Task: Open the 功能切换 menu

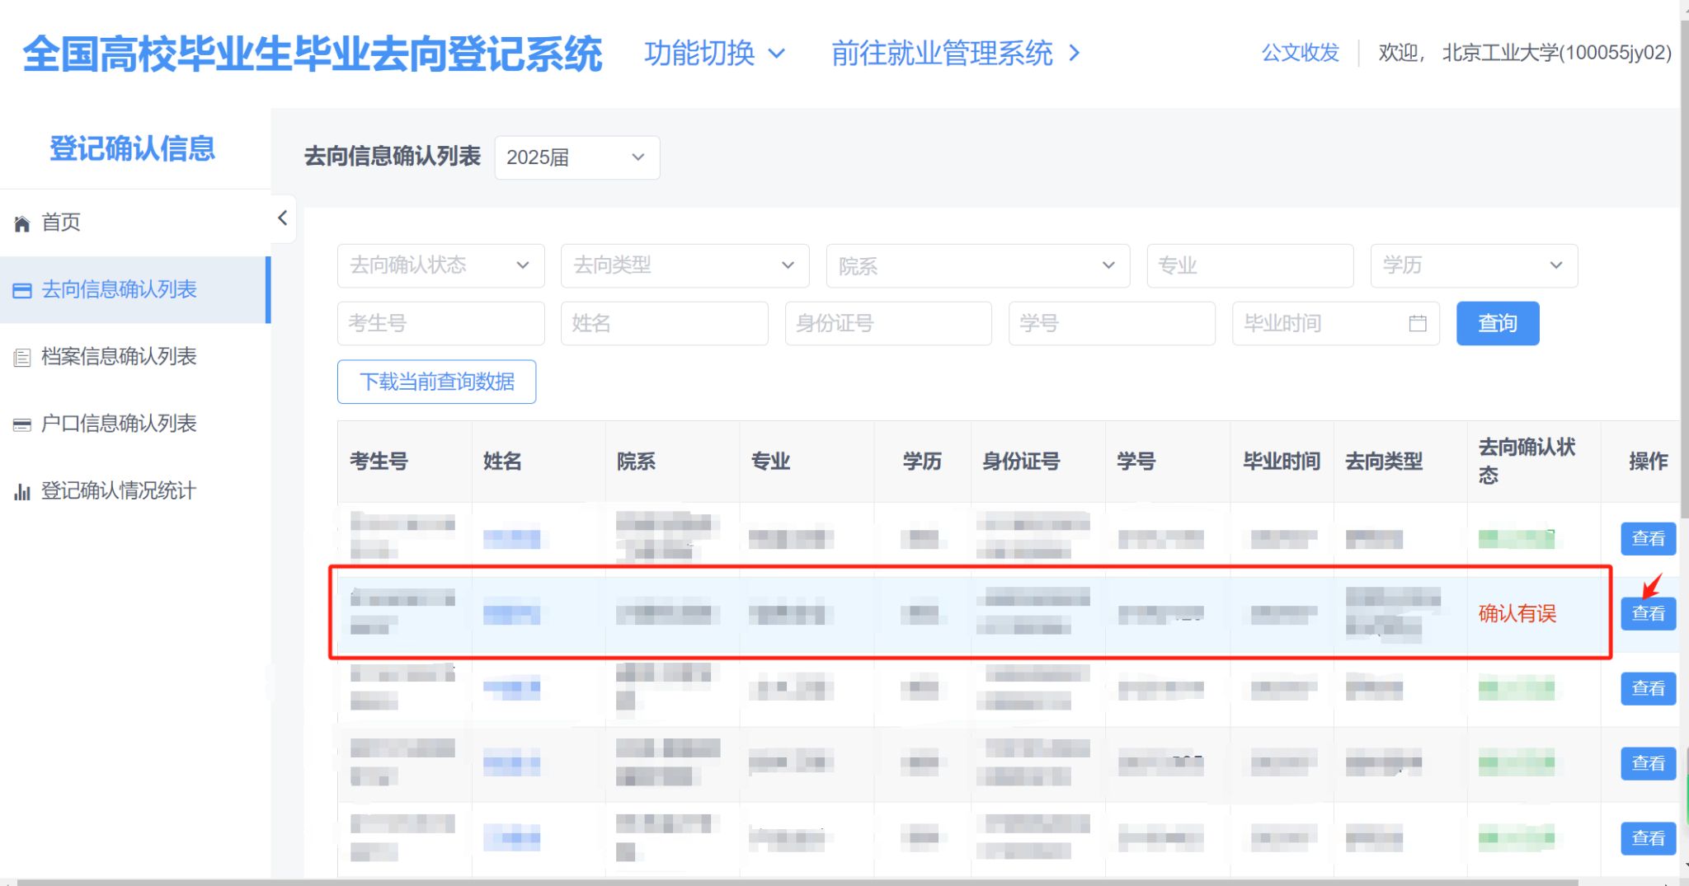Action: [713, 54]
